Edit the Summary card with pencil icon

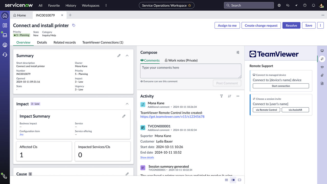(x=119, y=55)
